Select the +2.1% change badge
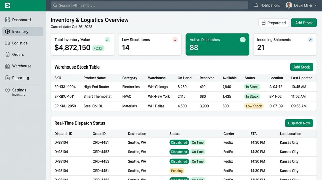This screenshot has height=180, width=322. click(x=98, y=48)
